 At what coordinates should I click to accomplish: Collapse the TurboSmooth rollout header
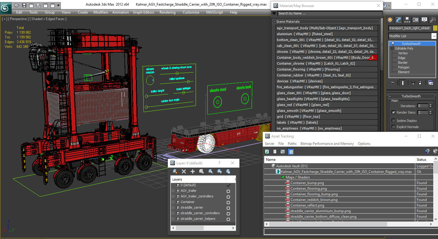point(411,96)
